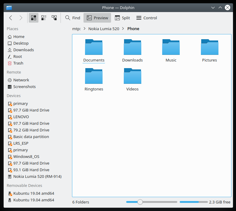Toggle the Preview button off

click(97, 18)
